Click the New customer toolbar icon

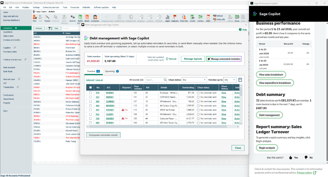tap(35, 18)
